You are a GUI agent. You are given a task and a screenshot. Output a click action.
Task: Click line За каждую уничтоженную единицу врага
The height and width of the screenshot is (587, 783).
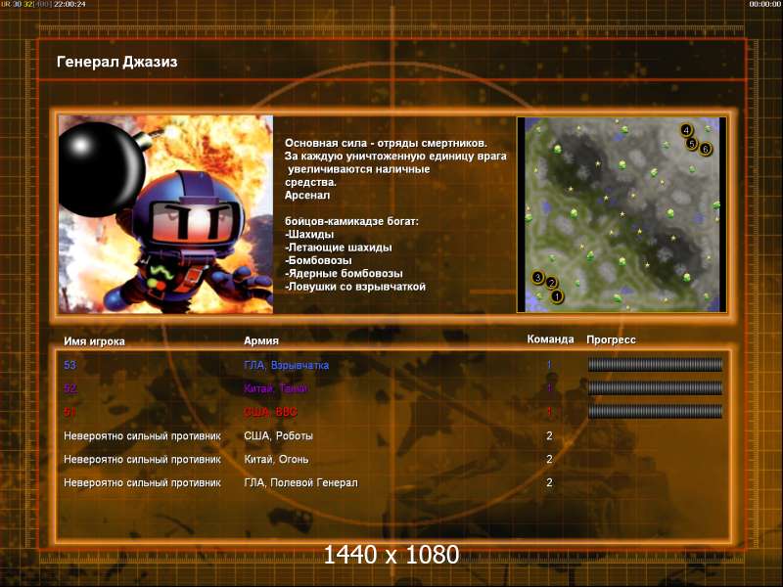coord(395,157)
